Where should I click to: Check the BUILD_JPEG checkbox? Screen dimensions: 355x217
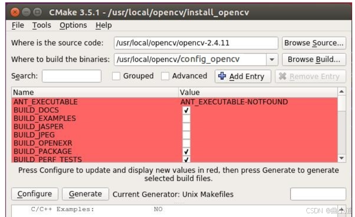pos(186,135)
